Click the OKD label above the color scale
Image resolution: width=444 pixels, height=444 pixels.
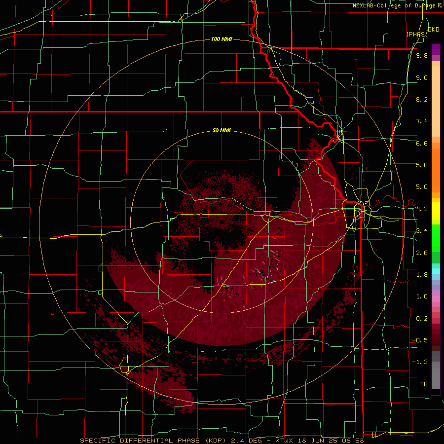point(434,30)
